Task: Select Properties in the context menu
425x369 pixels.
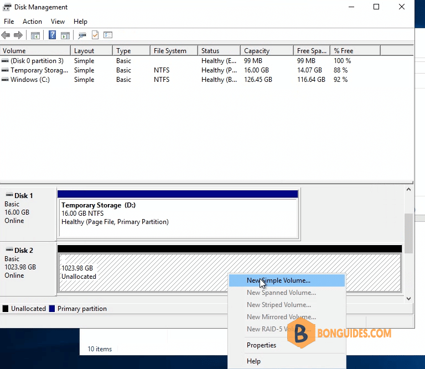Action: coord(261,345)
